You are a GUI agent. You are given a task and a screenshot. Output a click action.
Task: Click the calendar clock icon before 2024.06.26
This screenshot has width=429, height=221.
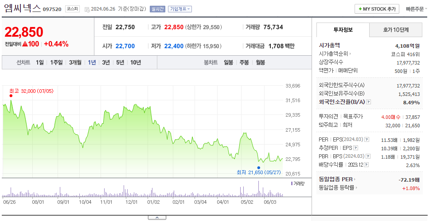(87, 9)
